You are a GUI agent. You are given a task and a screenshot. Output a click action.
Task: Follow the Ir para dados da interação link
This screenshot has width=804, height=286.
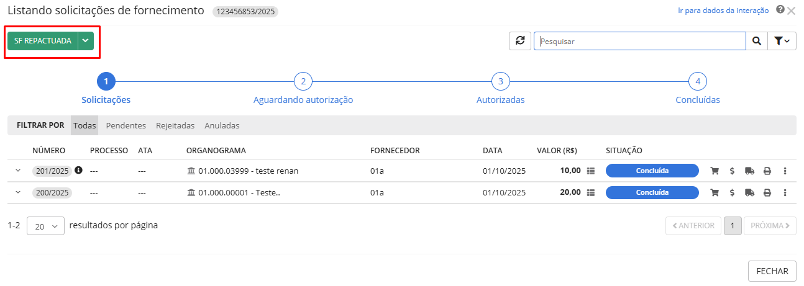tap(723, 11)
